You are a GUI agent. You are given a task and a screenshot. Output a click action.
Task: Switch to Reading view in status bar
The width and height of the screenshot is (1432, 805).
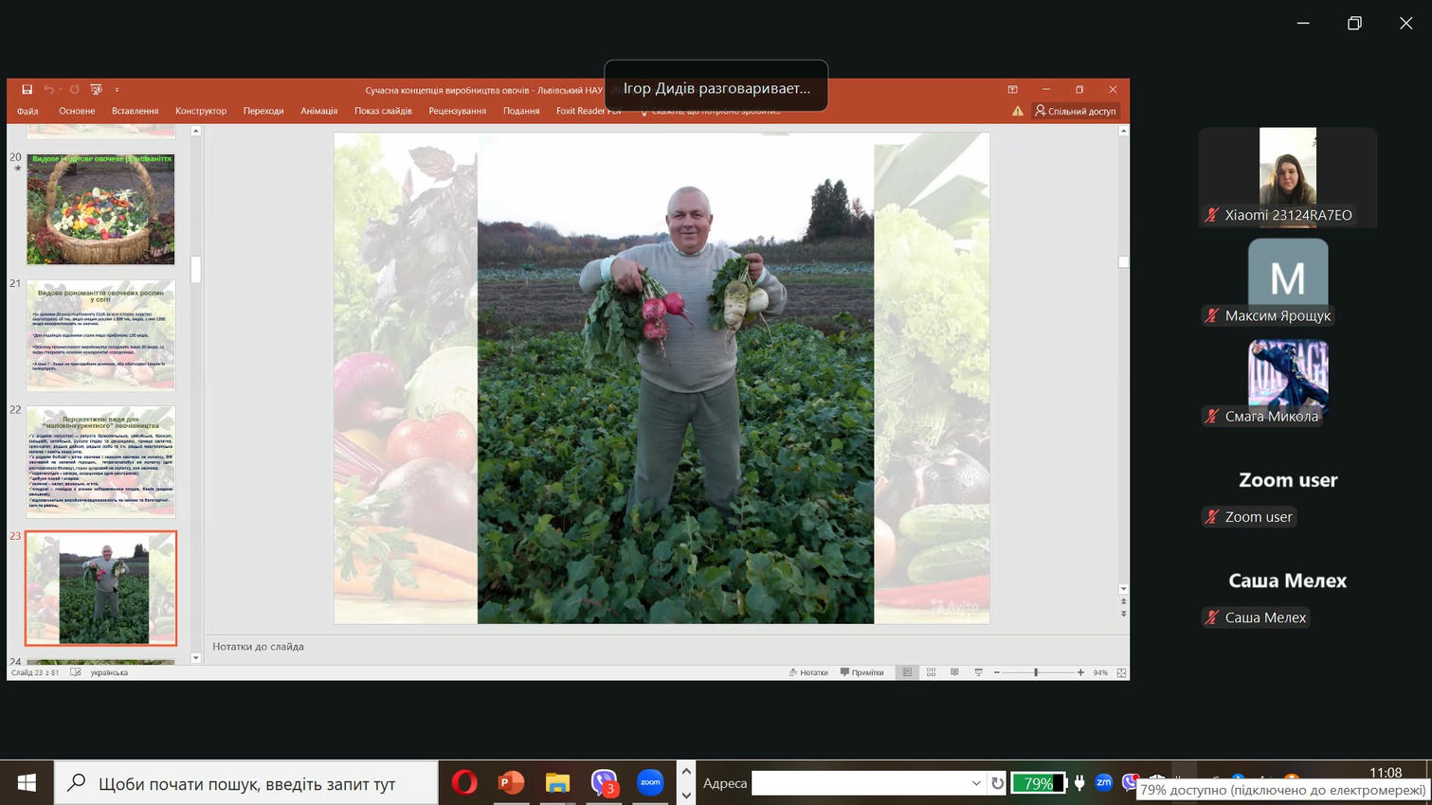(x=954, y=672)
